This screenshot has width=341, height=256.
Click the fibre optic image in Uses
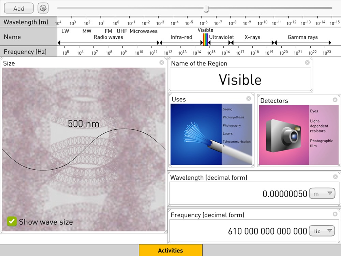pos(196,134)
